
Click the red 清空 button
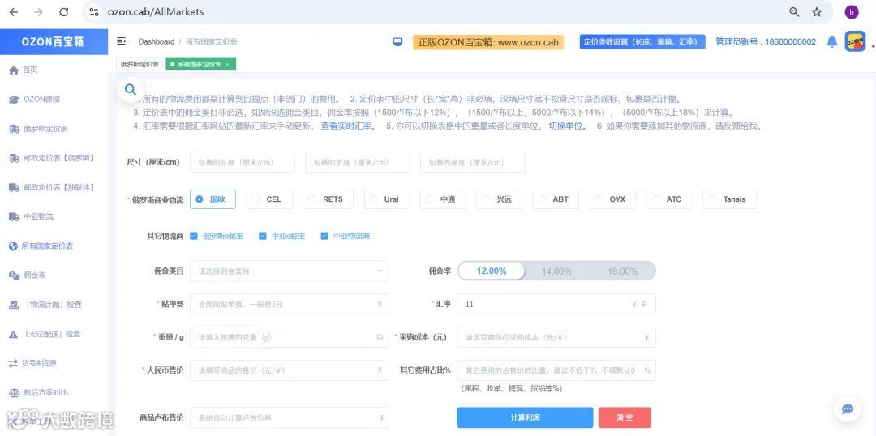point(625,417)
